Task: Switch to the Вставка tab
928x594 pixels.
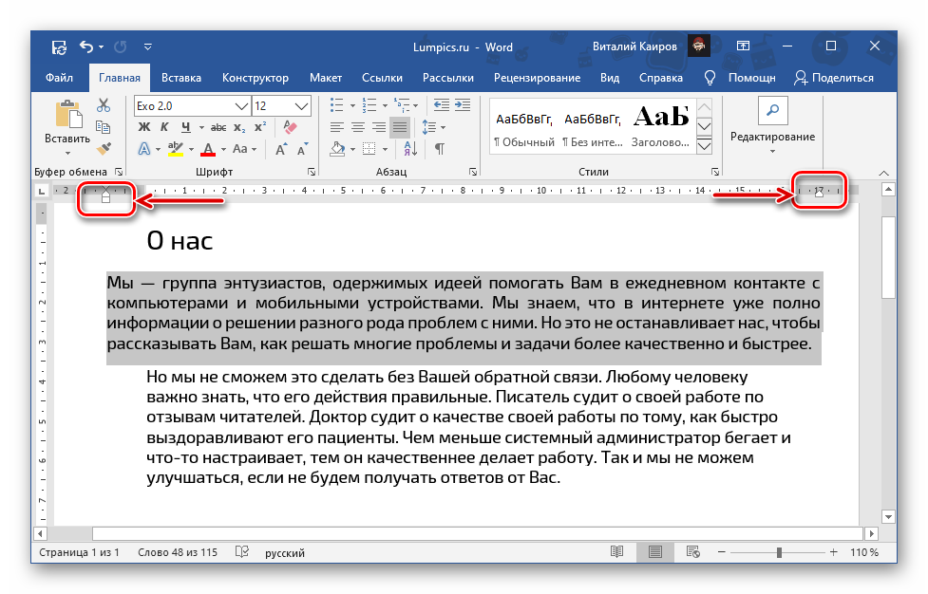Action: 180,78
